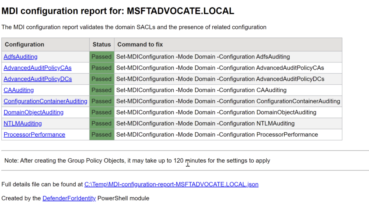Open the MDI configuration report JSON file link
Image resolution: width=369 pixels, height=211 pixels.
[x=171, y=184]
